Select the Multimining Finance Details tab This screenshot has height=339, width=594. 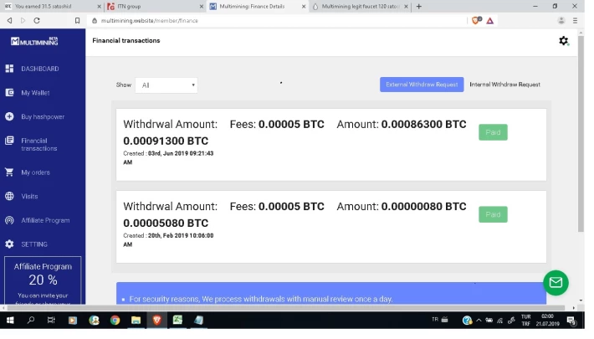[x=256, y=7]
